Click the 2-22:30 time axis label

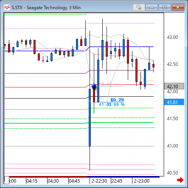pos(99,181)
